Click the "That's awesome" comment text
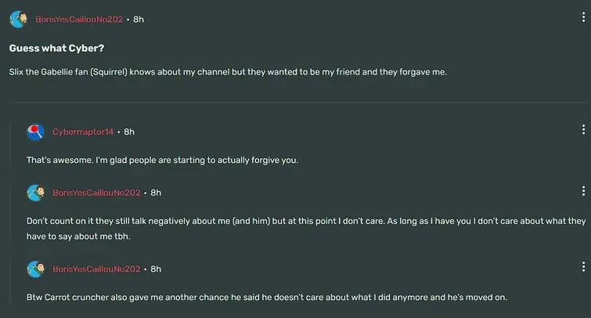This screenshot has width=591, height=318. 162,160
